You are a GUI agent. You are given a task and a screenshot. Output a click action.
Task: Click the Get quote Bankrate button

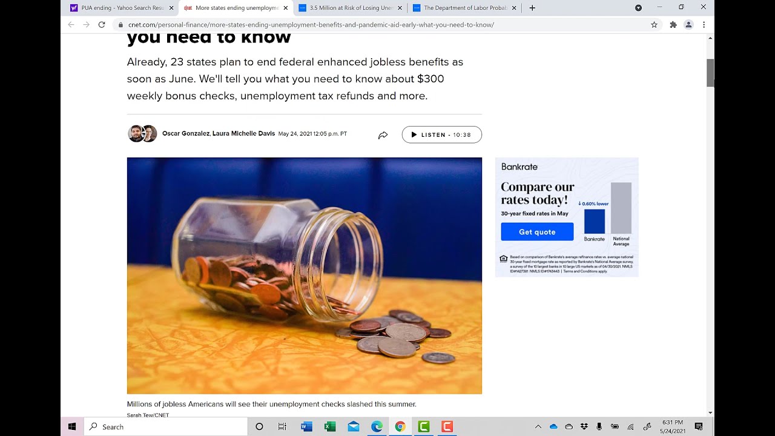pos(537,232)
